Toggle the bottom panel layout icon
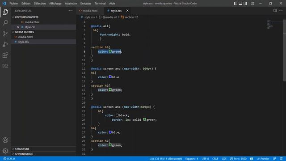This screenshot has height=161, width=286. tap(240, 3)
